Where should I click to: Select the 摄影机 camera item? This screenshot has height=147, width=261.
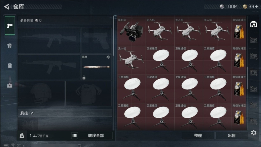click(x=131, y=31)
